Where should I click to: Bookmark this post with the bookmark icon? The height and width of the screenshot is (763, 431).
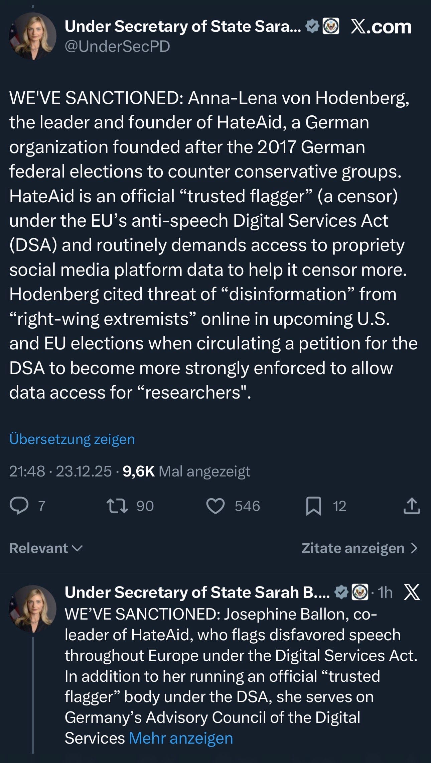[313, 506]
